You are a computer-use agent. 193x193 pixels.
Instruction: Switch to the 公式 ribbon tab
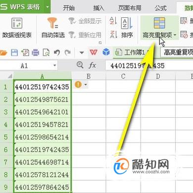(x=161, y=8)
